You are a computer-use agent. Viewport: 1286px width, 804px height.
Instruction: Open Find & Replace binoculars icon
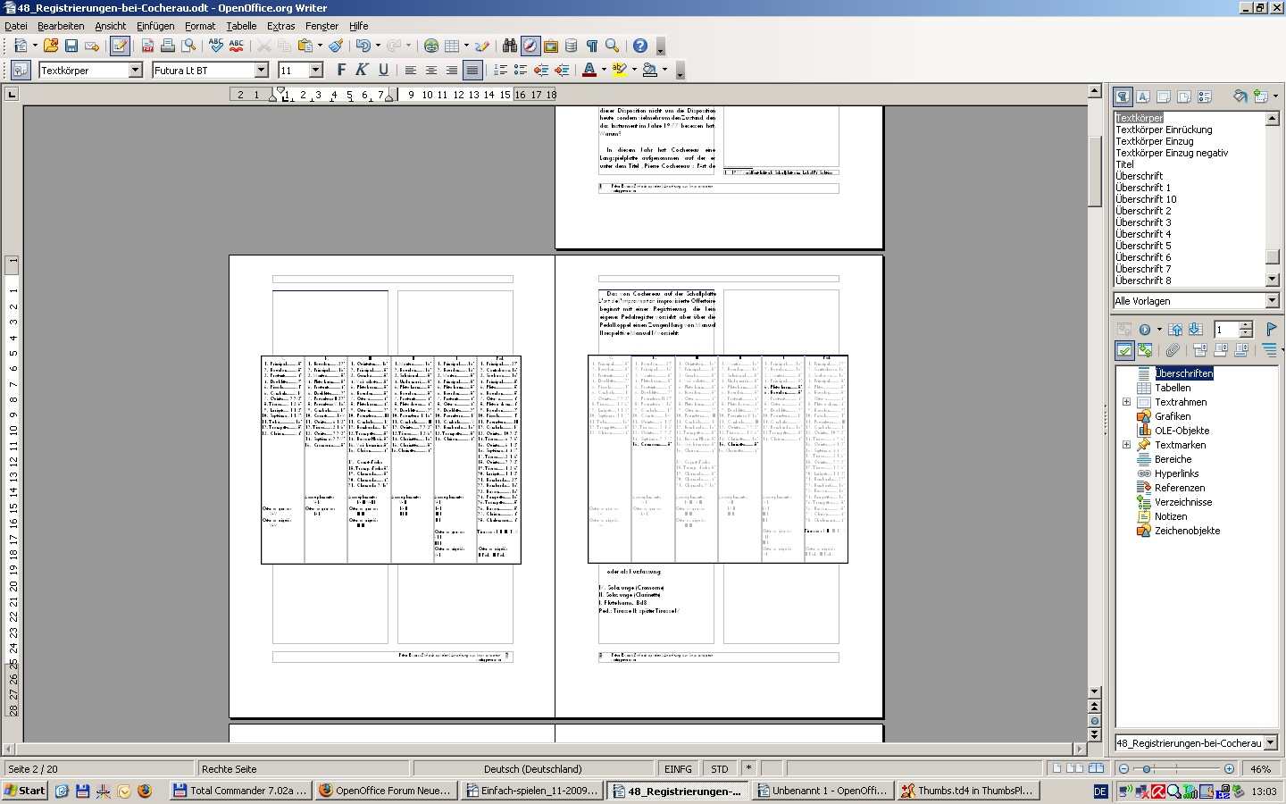[x=509, y=46]
